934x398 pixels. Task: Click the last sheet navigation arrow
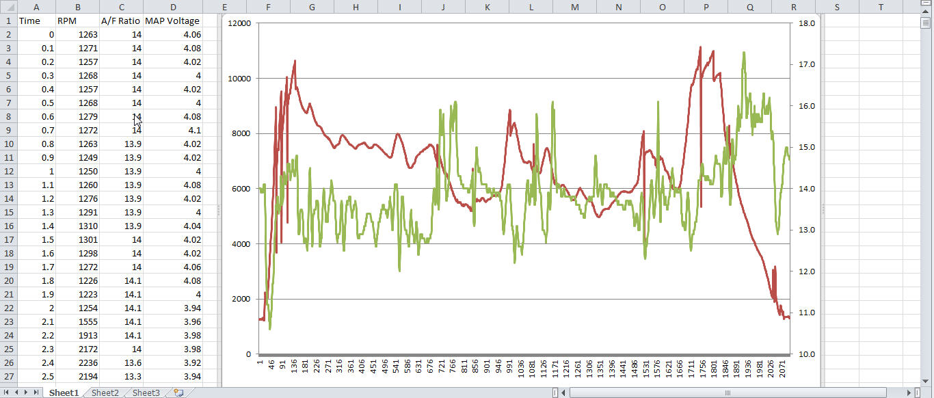pyautogui.click(x=36, y=393)
